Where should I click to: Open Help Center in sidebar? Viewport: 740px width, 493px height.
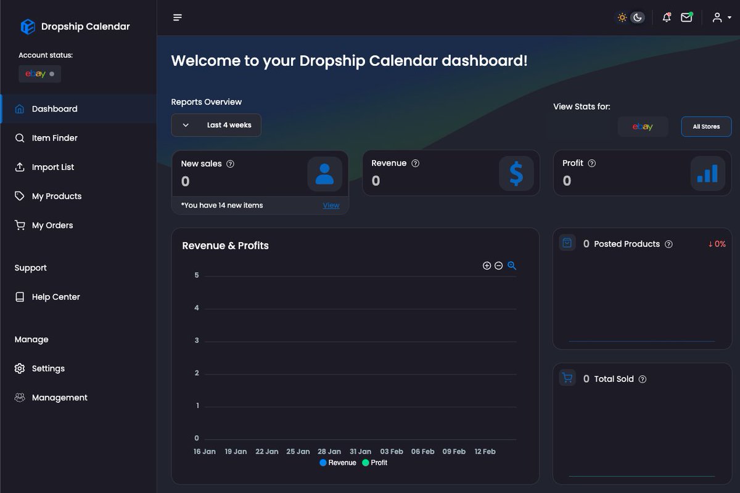[x=78, y=296]
